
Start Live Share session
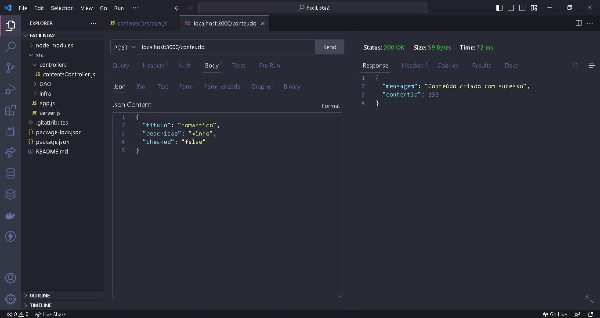[x=51, y=314]
